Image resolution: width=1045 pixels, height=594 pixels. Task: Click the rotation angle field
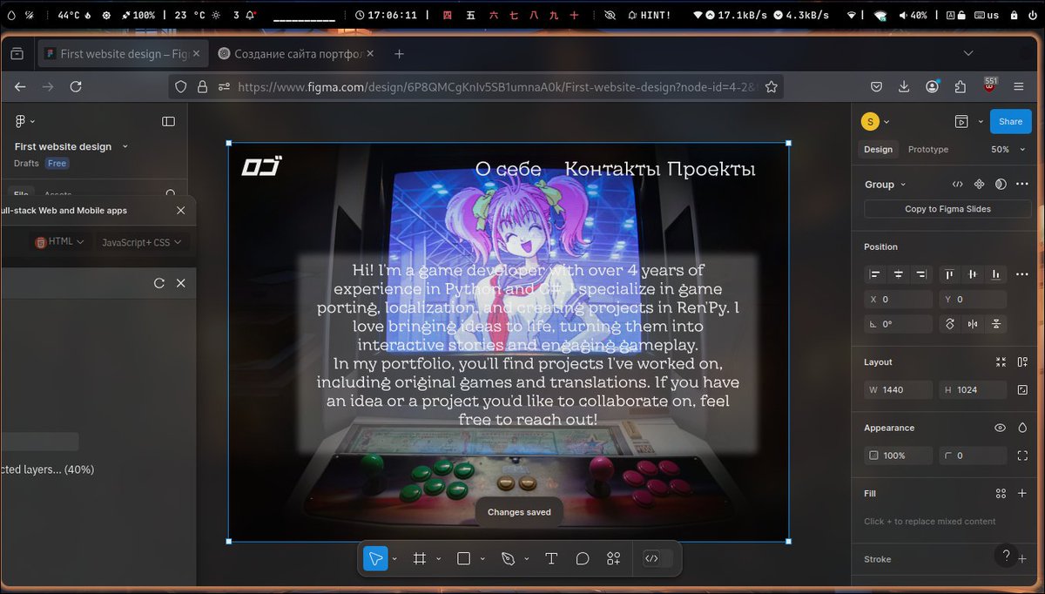[x=898, y=324]
